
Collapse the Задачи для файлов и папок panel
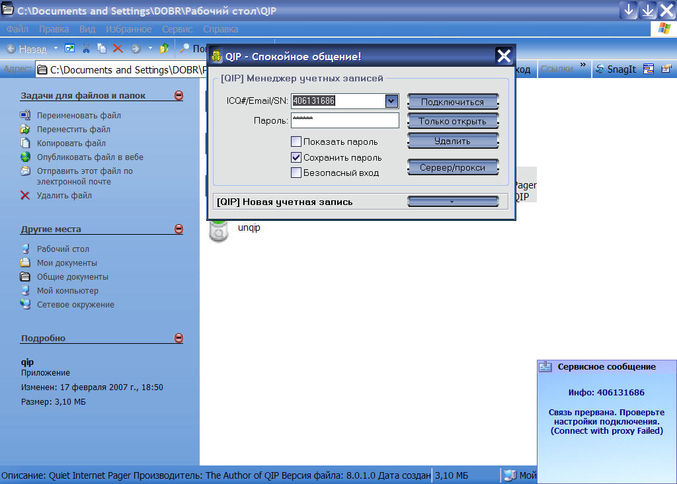point(179,96)
